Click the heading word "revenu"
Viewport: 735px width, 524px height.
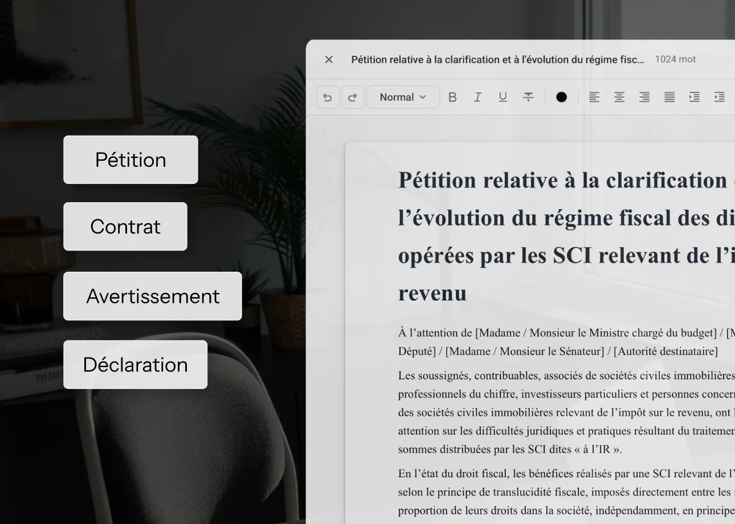coord(432,293)
